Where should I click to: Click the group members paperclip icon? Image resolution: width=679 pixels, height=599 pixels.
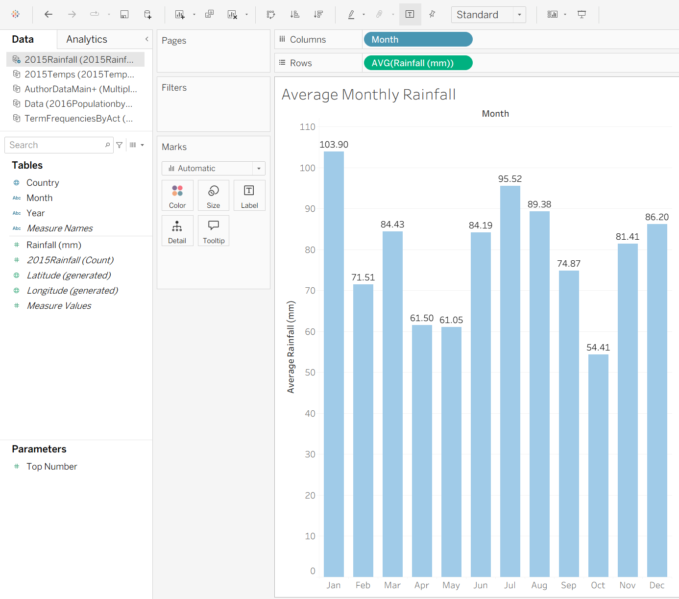coord(380,14)
